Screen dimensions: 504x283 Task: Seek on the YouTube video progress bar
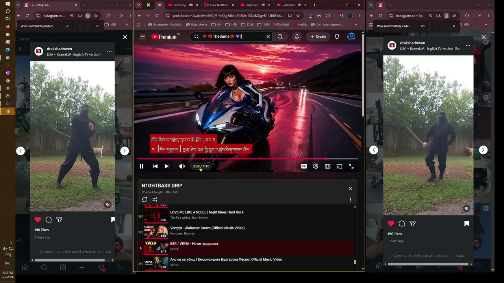point(247,159)
